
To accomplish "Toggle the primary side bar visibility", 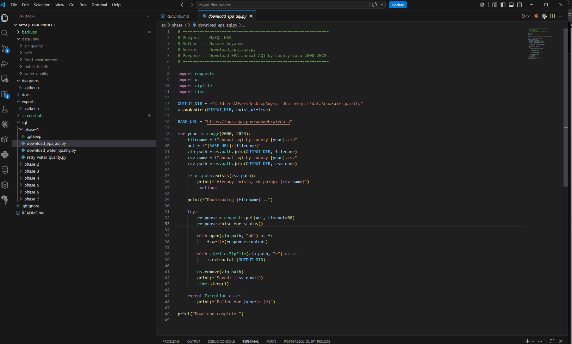I will click(503, 5).
